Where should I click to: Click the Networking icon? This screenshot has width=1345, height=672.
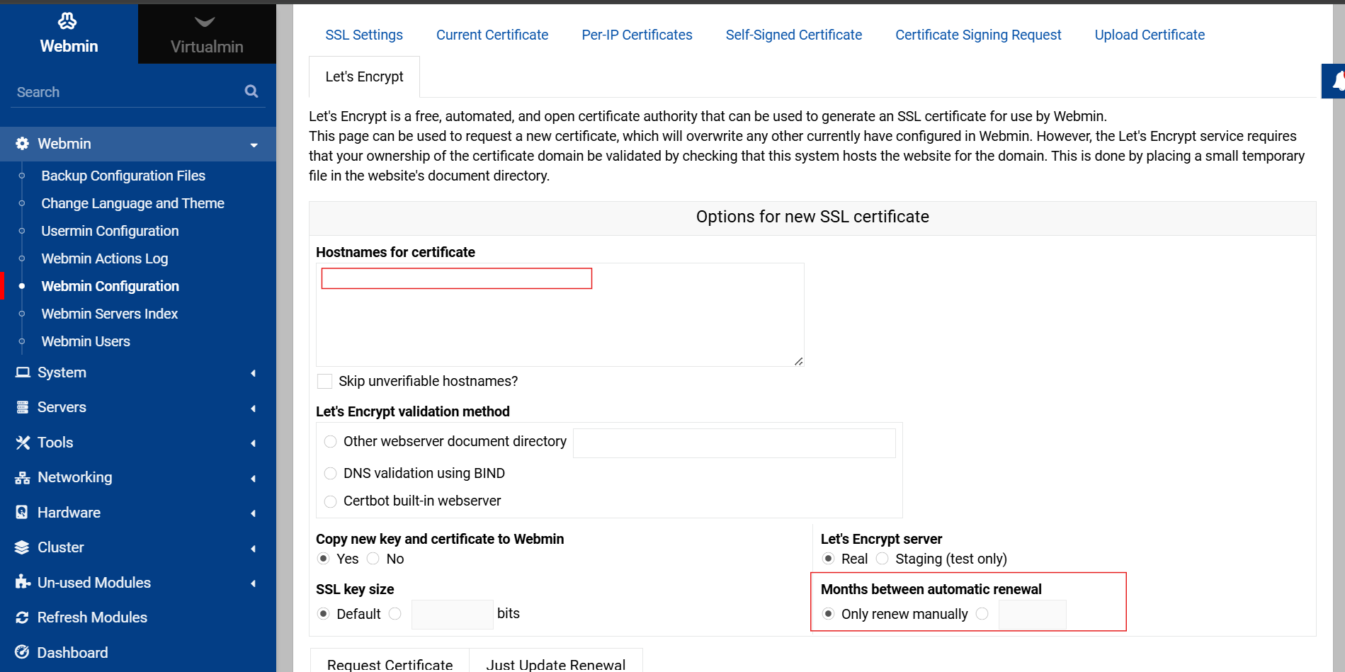point(23,478)
